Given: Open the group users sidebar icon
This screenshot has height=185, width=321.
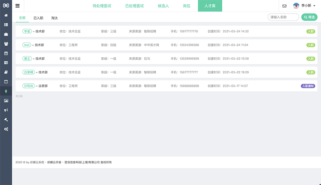Looking at the screenshot, I should tap(6, 44).
